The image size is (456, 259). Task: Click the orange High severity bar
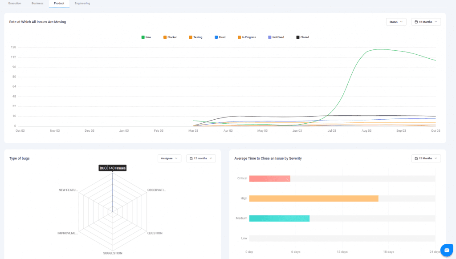[x=313, y=198]
